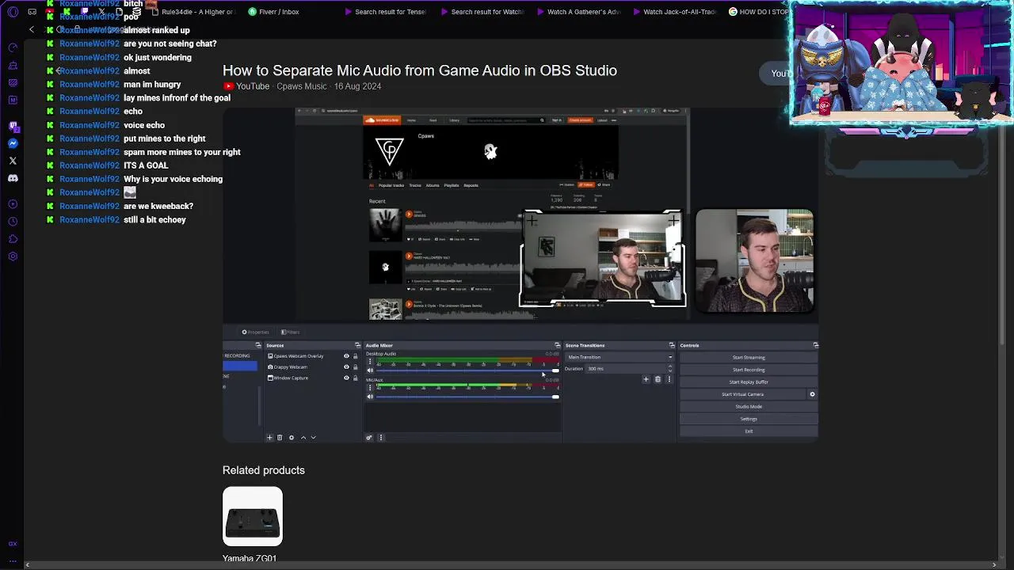The width and height of the screenshot is (1014, 570).
Task: Click Start Replay Buffer button
Action: click(x=749, y=382)
